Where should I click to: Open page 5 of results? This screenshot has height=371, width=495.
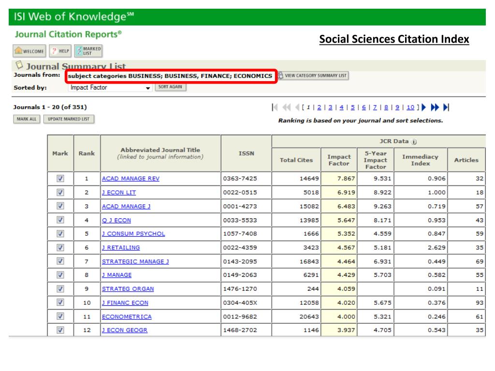pos(352,108)
